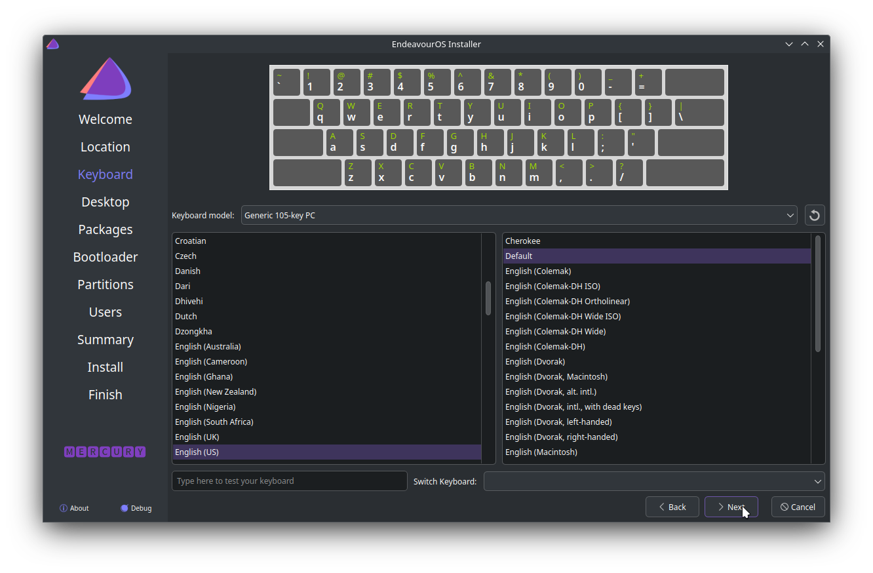This screenshot has width=873, height=573.
Task: Select the Default variant
Action: 657,256
